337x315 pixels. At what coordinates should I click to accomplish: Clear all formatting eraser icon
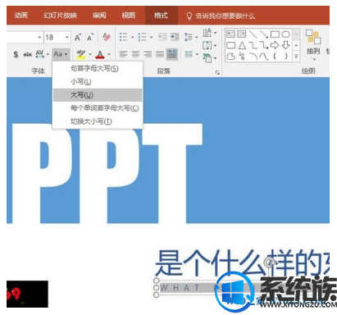(x=107, y=37)
